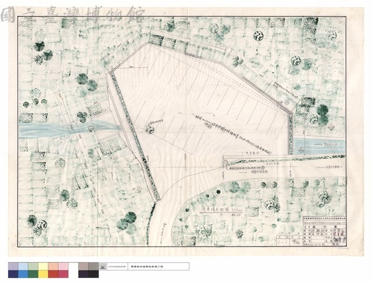Click the blue water channel on the right
The height and width of the screenshot is (285, 373).
(x=319, y=145)
